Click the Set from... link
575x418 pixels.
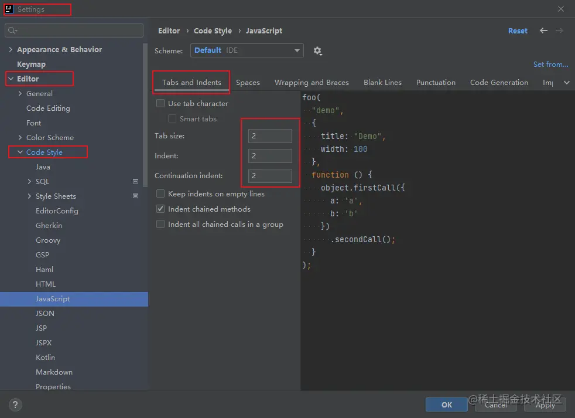point(551,64)
